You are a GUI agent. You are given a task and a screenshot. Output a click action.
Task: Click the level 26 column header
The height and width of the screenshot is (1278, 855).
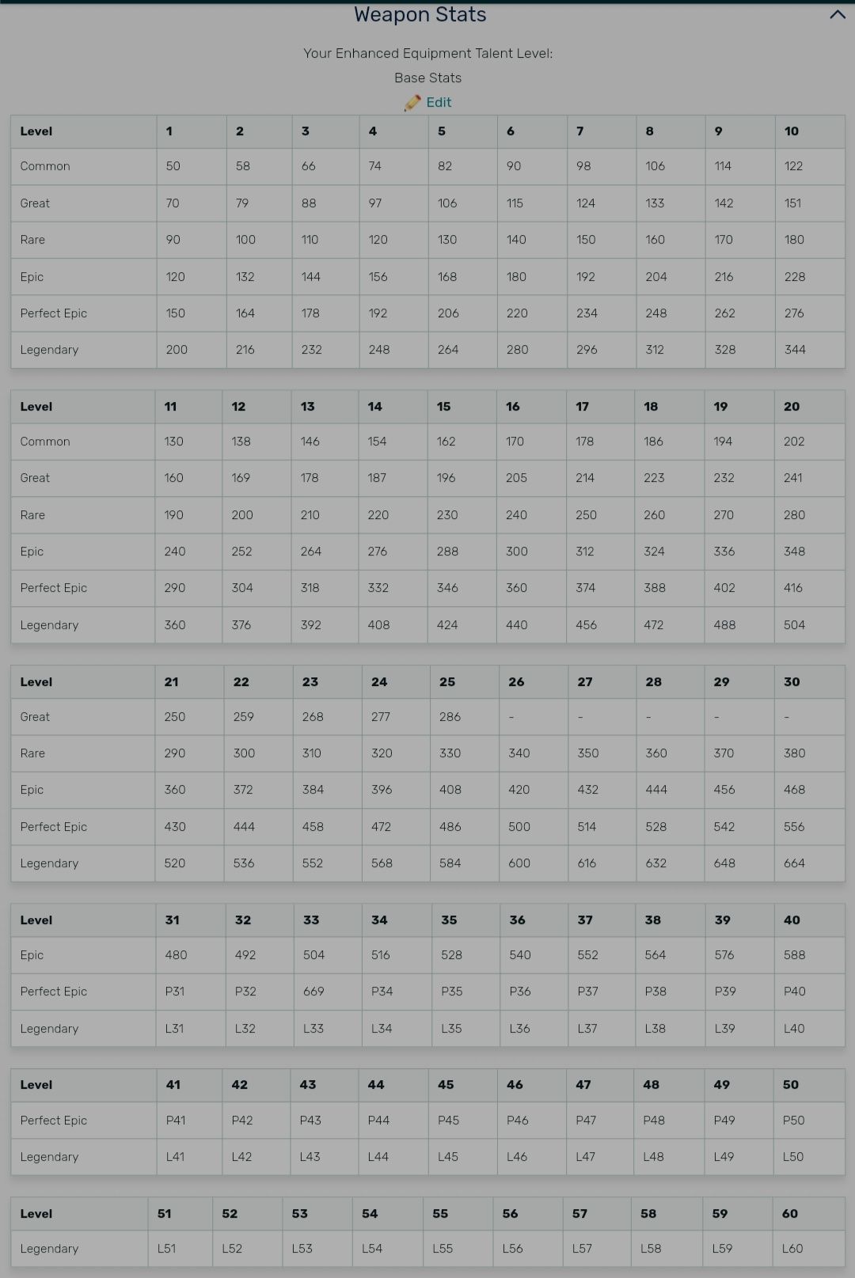click(516, 682)
